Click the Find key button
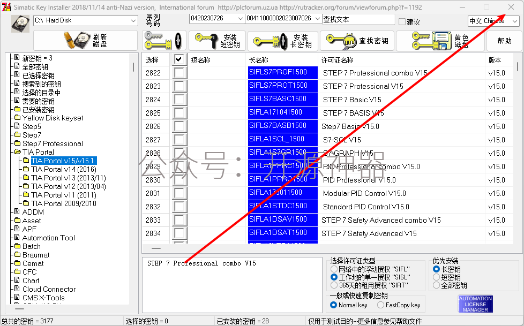The height and width of the screenshot is (326, 524). [357, 41]
